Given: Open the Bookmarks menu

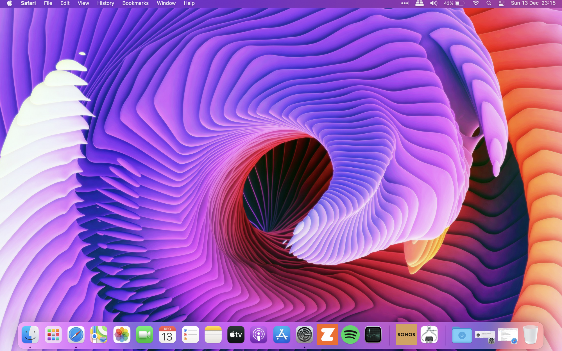Looking at the screenshot, I should pyautogui.click(x=135, y=3).
